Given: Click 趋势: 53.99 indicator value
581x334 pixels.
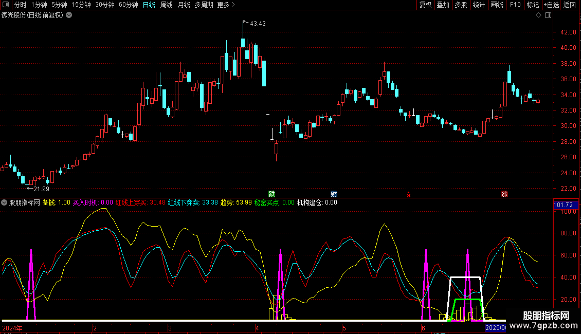Looking at the screenshot, I should click(236, 202).
